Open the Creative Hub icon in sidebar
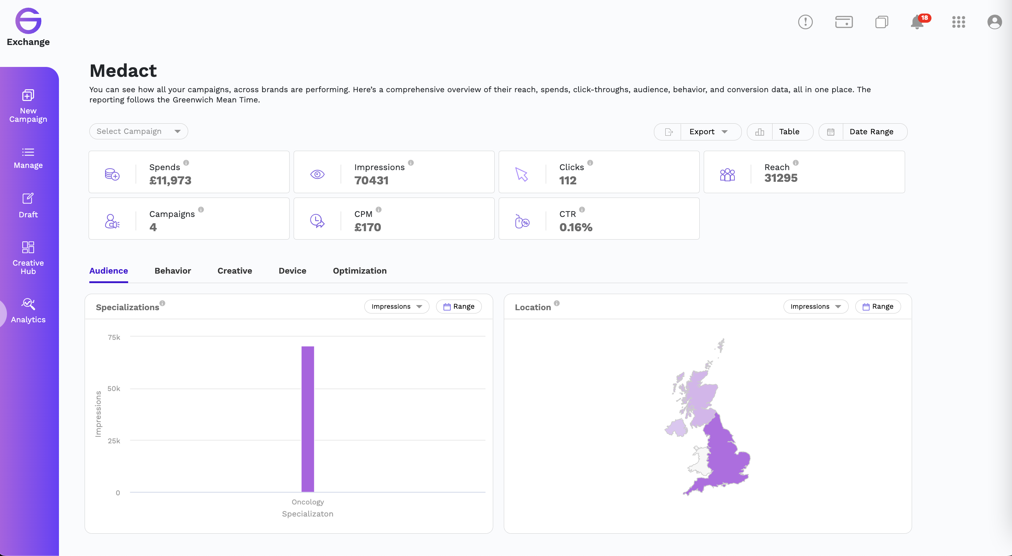The height and width of the screenshot is (556, 1012). (x=28, y=247)
